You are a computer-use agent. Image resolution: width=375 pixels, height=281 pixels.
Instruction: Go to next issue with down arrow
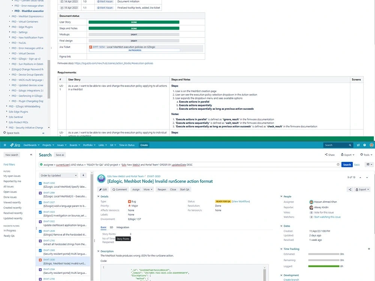[367, 178]
